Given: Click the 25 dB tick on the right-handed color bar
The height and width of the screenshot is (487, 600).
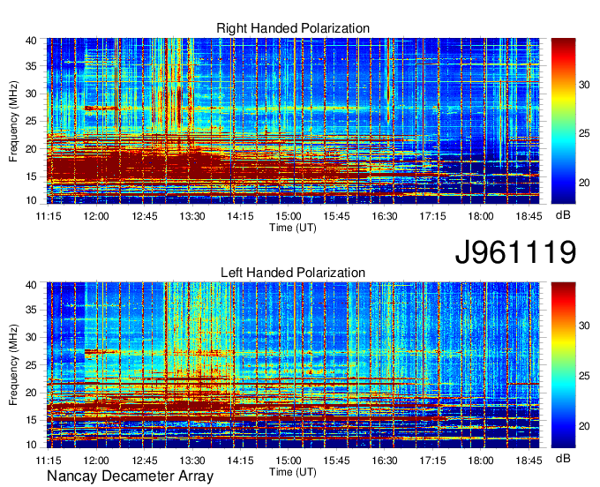Looking at the screenshot, I should coord(584,133).
